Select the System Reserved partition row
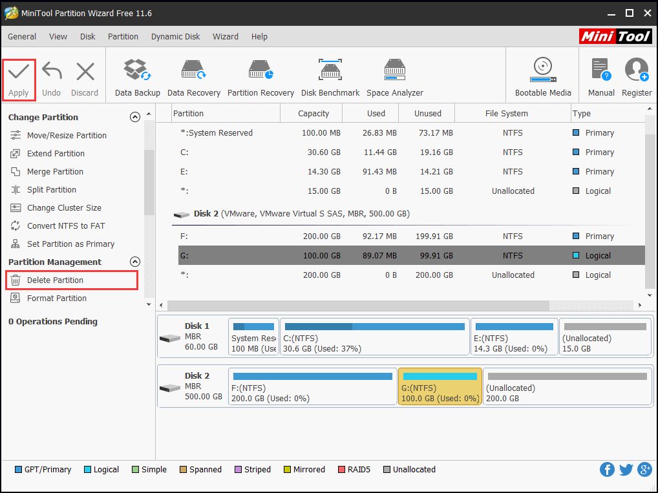The height and width of the screenshot is (493, 658). (x=412, y=133)
